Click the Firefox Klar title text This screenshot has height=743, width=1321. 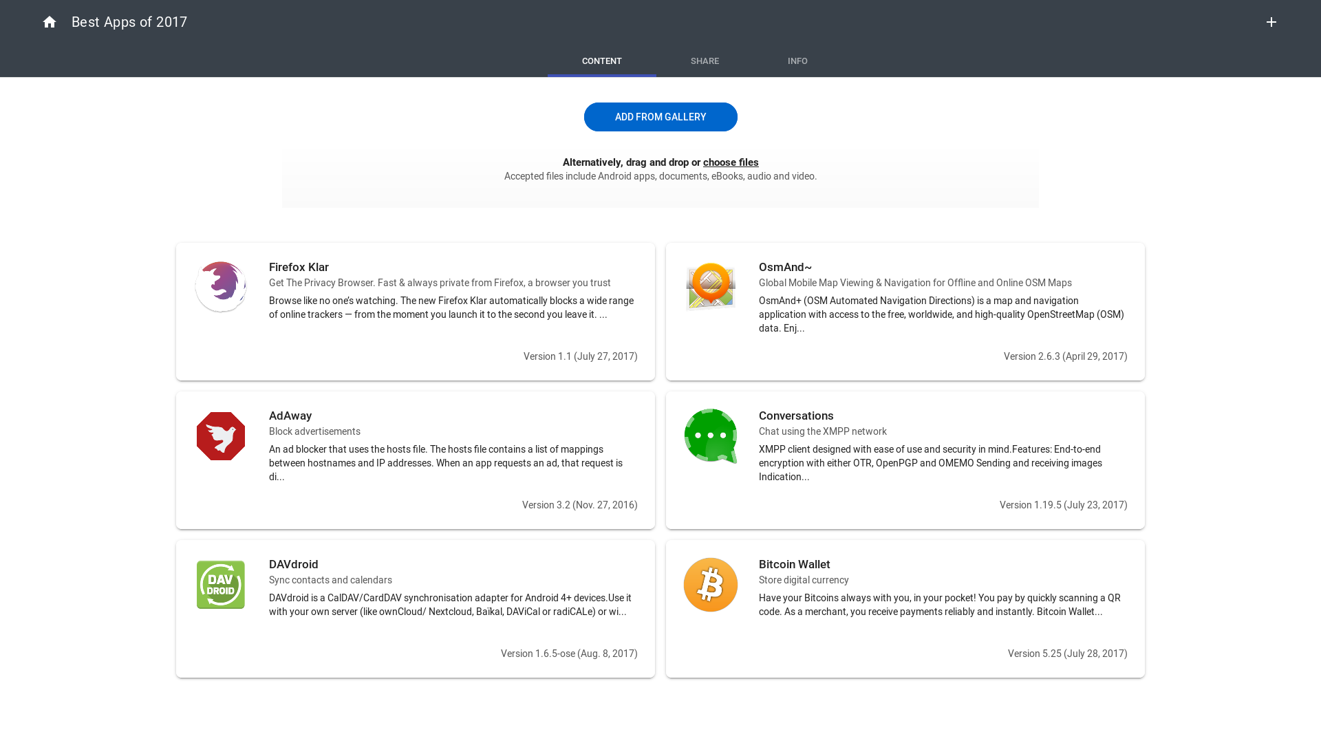299,267
